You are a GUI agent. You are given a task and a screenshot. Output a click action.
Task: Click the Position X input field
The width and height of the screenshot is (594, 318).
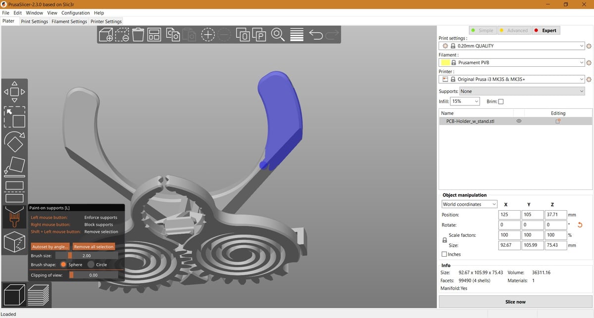[x=510, y=215]
